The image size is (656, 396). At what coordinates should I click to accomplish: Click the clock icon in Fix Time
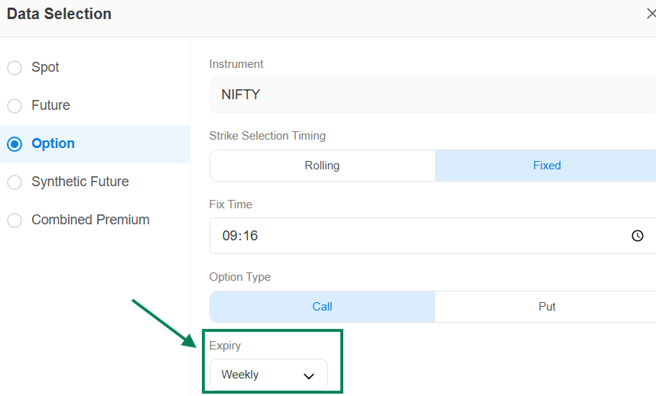[x=638, y=236]
